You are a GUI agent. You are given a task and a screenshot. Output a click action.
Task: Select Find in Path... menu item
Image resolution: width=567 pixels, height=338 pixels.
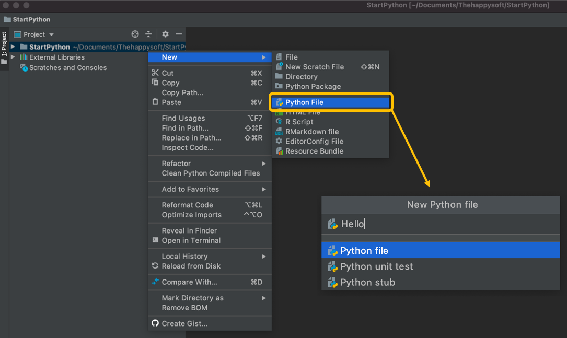coord(210,128)
